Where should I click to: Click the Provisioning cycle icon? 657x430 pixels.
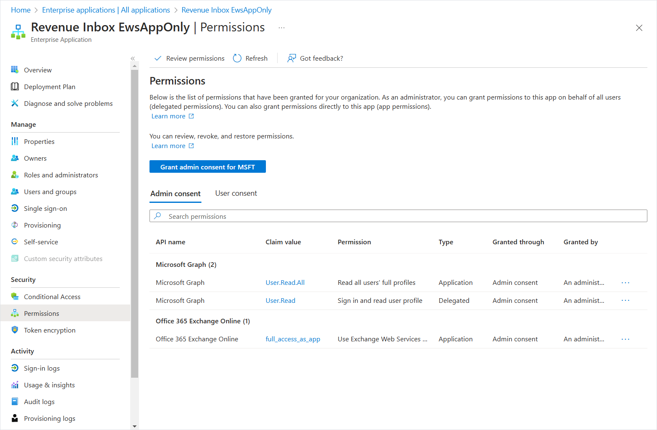click(x=15, y=225)
